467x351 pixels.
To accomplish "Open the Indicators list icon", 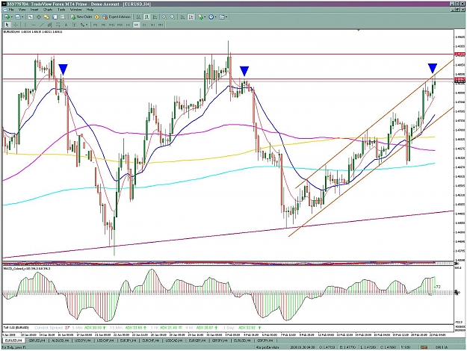I will 201,17.
